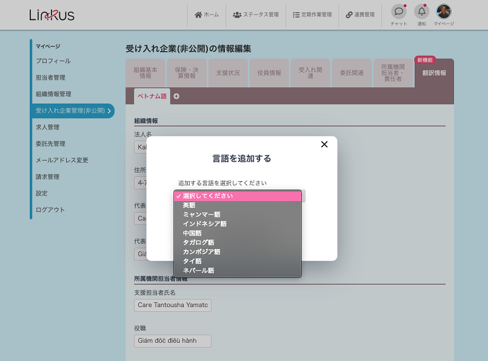Open ステータス管理 in top navigation

point(256,15)
